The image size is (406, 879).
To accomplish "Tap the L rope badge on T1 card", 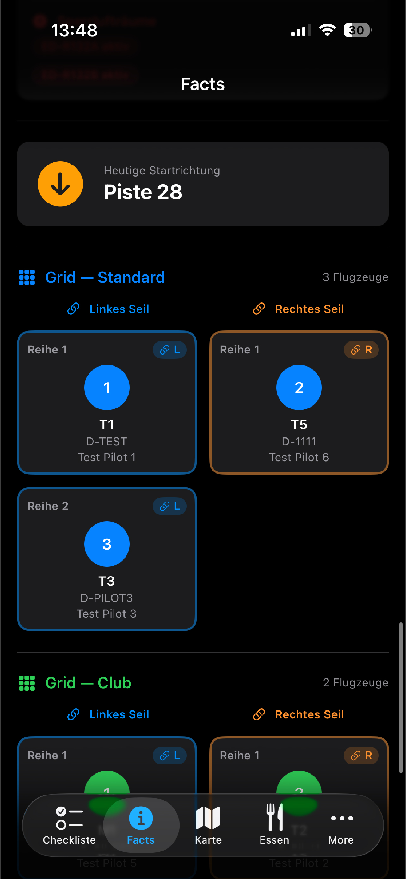I will click(169, 350).
